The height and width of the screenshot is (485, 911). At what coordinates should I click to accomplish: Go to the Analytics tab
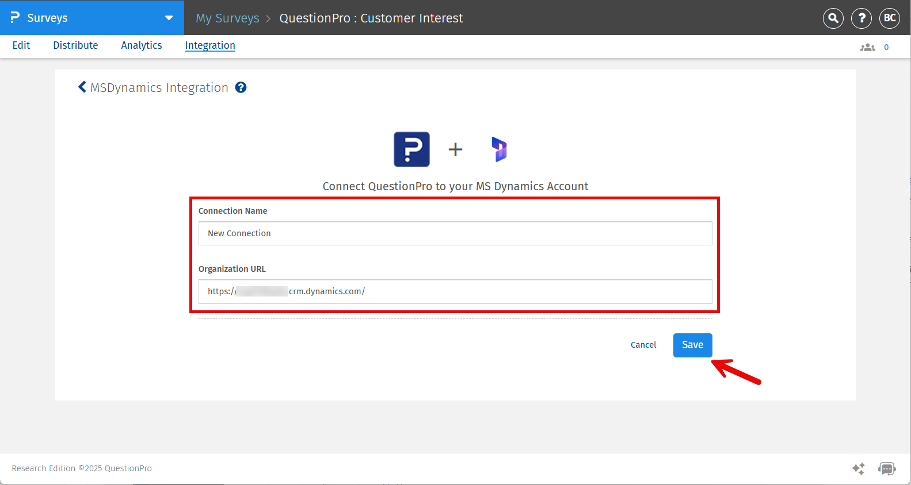point(142,45)
